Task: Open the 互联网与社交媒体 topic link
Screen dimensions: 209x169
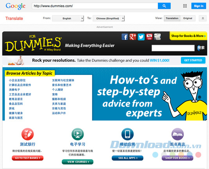Action: point(63,80)
